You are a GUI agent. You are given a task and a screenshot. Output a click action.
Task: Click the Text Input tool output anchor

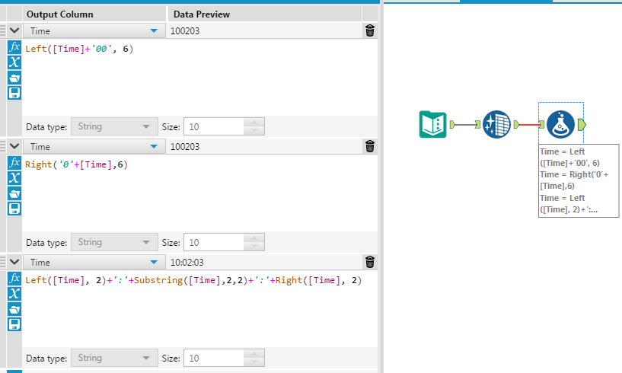coord(452,125)
